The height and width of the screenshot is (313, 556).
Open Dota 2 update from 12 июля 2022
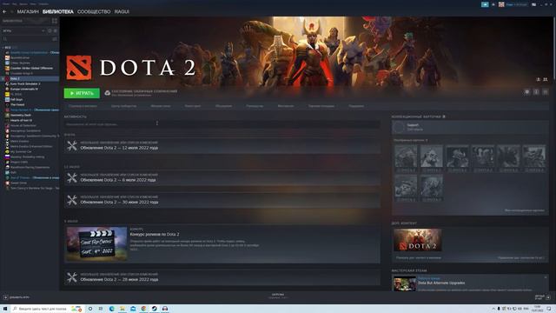[x=222, y=145]
